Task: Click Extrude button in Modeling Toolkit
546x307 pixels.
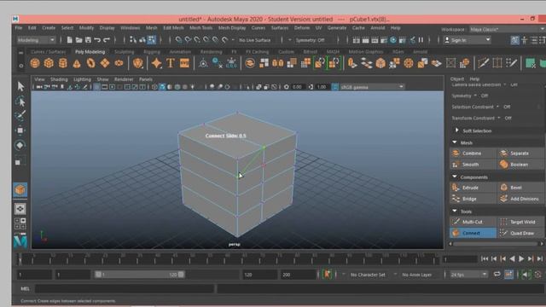Action: tap(473, 188)
